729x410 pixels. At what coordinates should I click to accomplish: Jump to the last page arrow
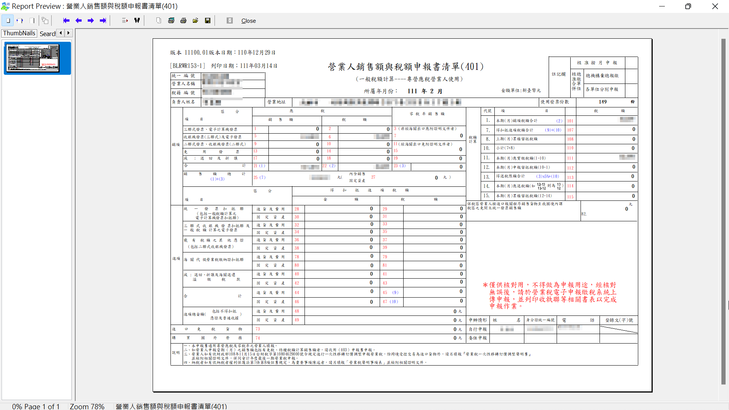[103, 20]
